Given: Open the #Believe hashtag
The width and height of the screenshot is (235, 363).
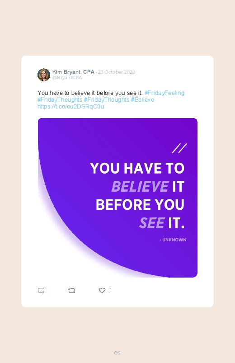Looking at the screenshot, I should tap(142, 100).
